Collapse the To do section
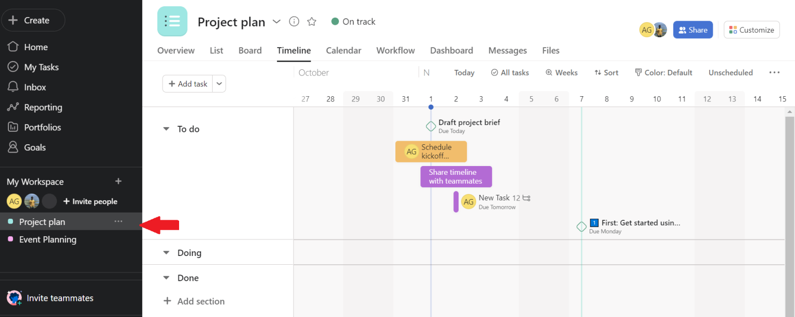 pyautogui.click(x=166, y=129)
